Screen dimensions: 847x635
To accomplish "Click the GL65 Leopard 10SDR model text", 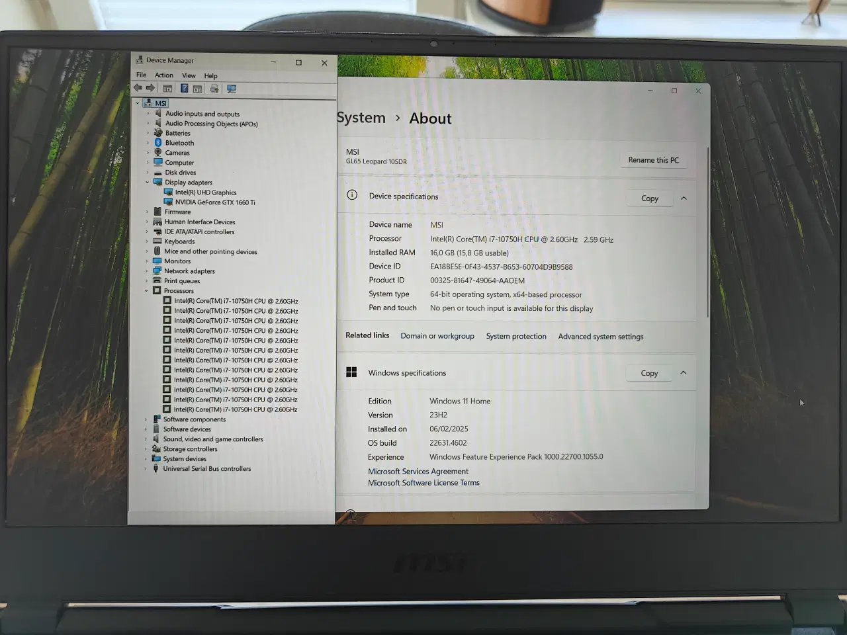I will (x=377, y=161).
